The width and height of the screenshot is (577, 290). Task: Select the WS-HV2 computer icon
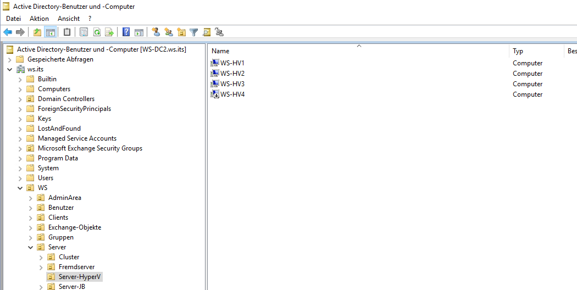[x=215, y=73]
